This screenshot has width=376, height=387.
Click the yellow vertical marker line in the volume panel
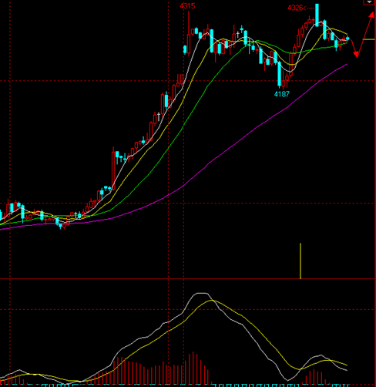tap(300, 261)
